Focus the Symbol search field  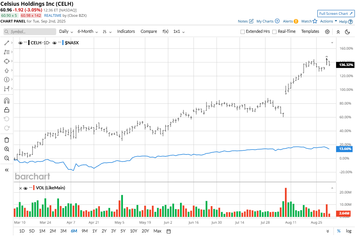(30, 32)
